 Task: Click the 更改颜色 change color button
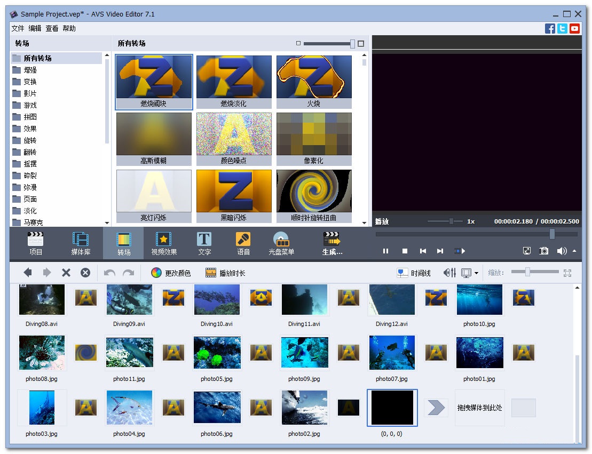point(171,273)
